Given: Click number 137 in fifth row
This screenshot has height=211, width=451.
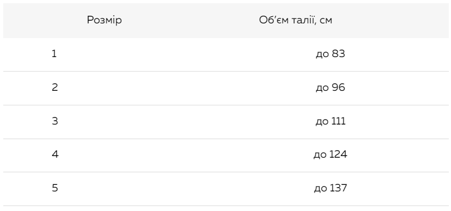Looking at the screenshot, I should pos(339,188).
